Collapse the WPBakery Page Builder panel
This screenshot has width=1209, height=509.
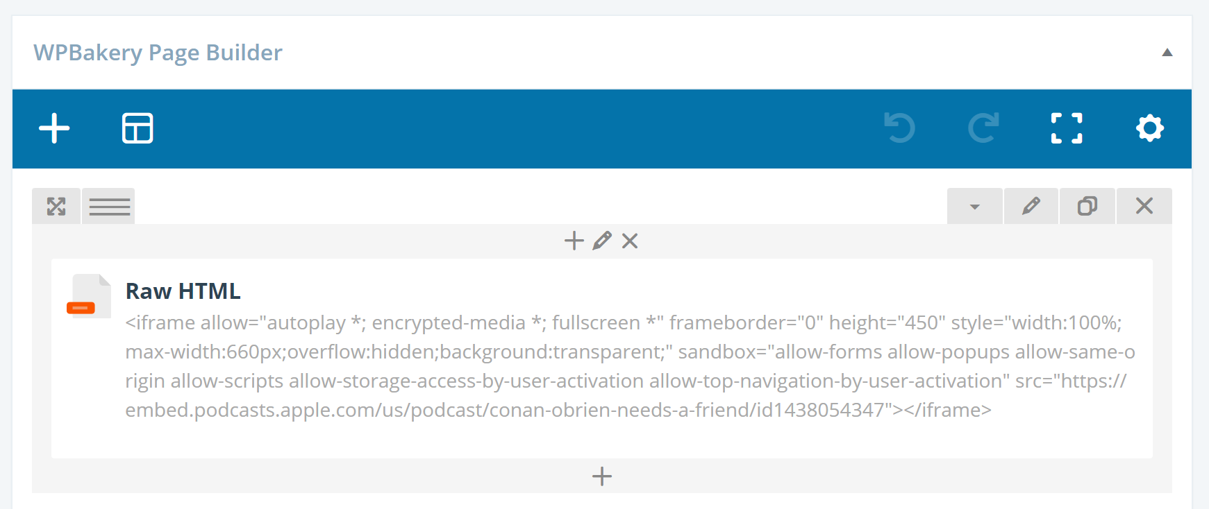point(1167,53)
